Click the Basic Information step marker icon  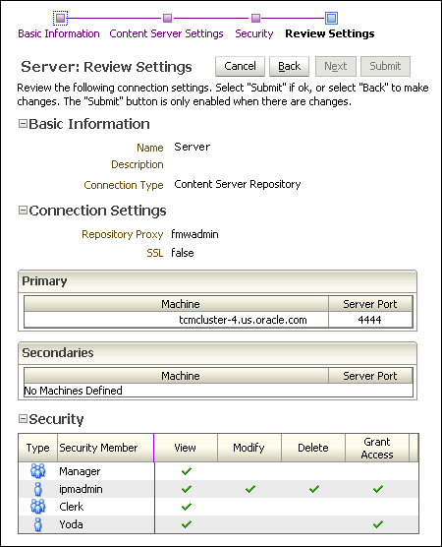(60, 18)
